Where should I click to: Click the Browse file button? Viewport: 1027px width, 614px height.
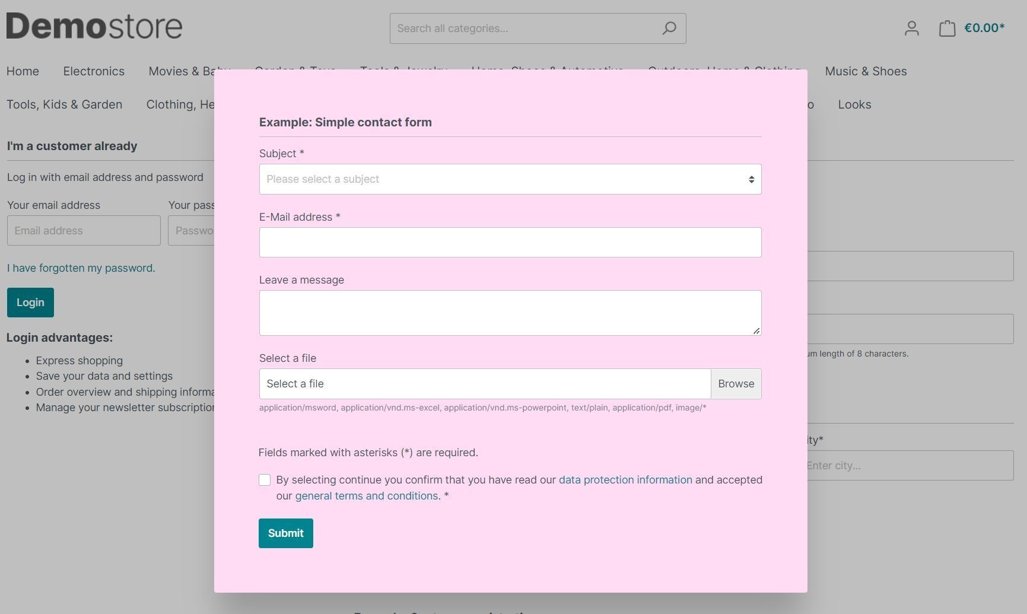pos(736,384)
